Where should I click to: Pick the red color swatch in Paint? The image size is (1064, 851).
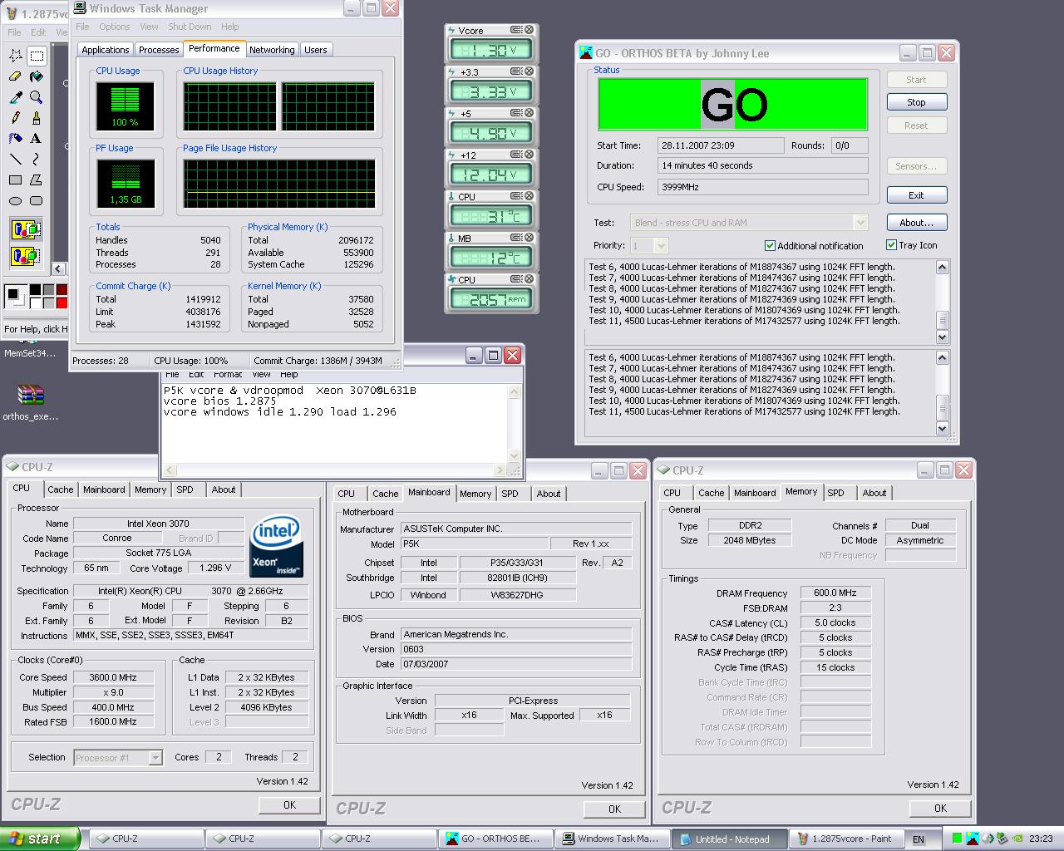[x=62, y=303]
